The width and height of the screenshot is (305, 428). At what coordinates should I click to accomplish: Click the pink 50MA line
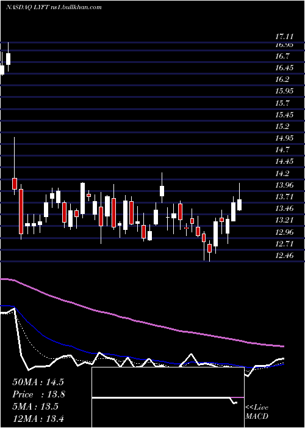point(142,322)
